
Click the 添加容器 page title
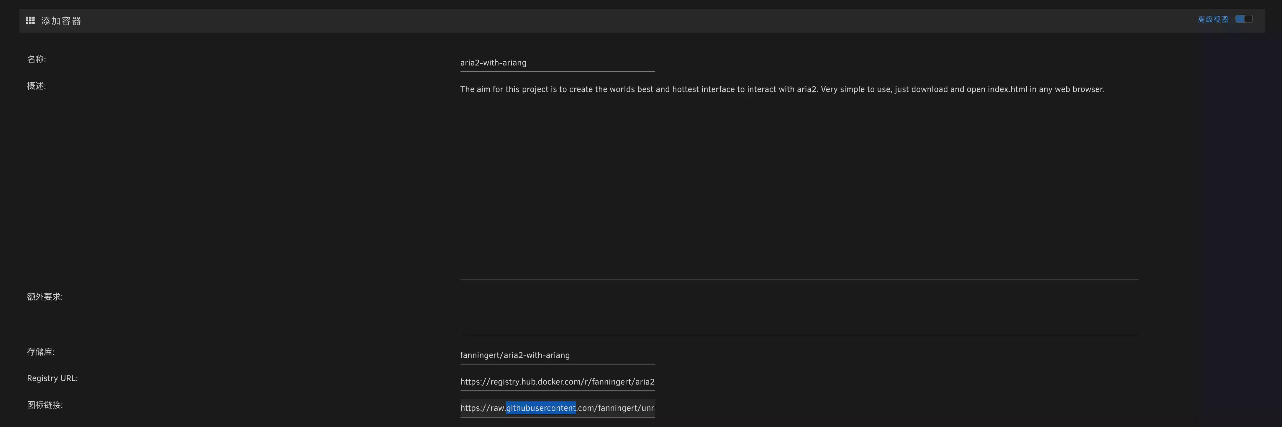click(x=61, y=21)
